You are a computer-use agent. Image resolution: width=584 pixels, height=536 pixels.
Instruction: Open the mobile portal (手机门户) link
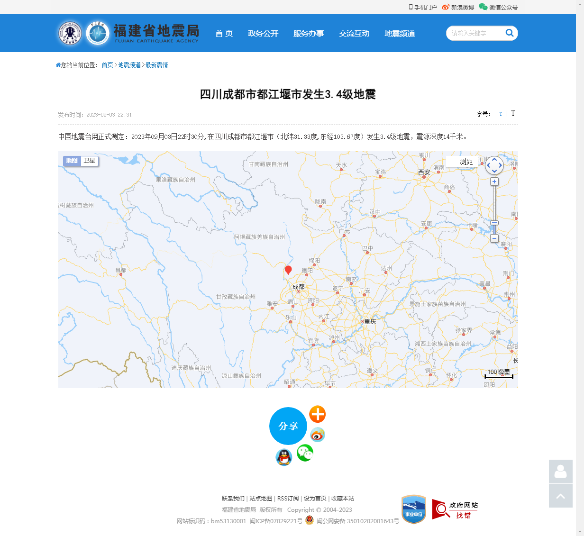[423, 7]
